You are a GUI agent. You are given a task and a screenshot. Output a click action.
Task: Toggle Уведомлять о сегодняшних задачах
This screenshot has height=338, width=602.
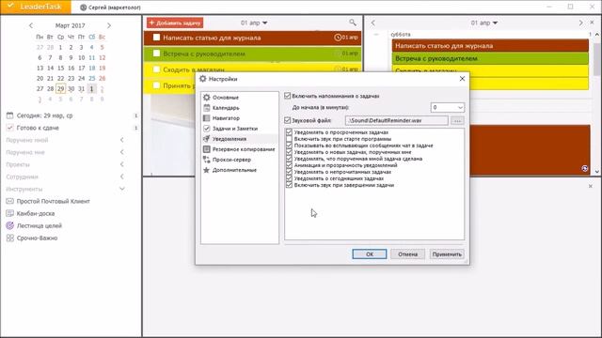tap(289, 178)
